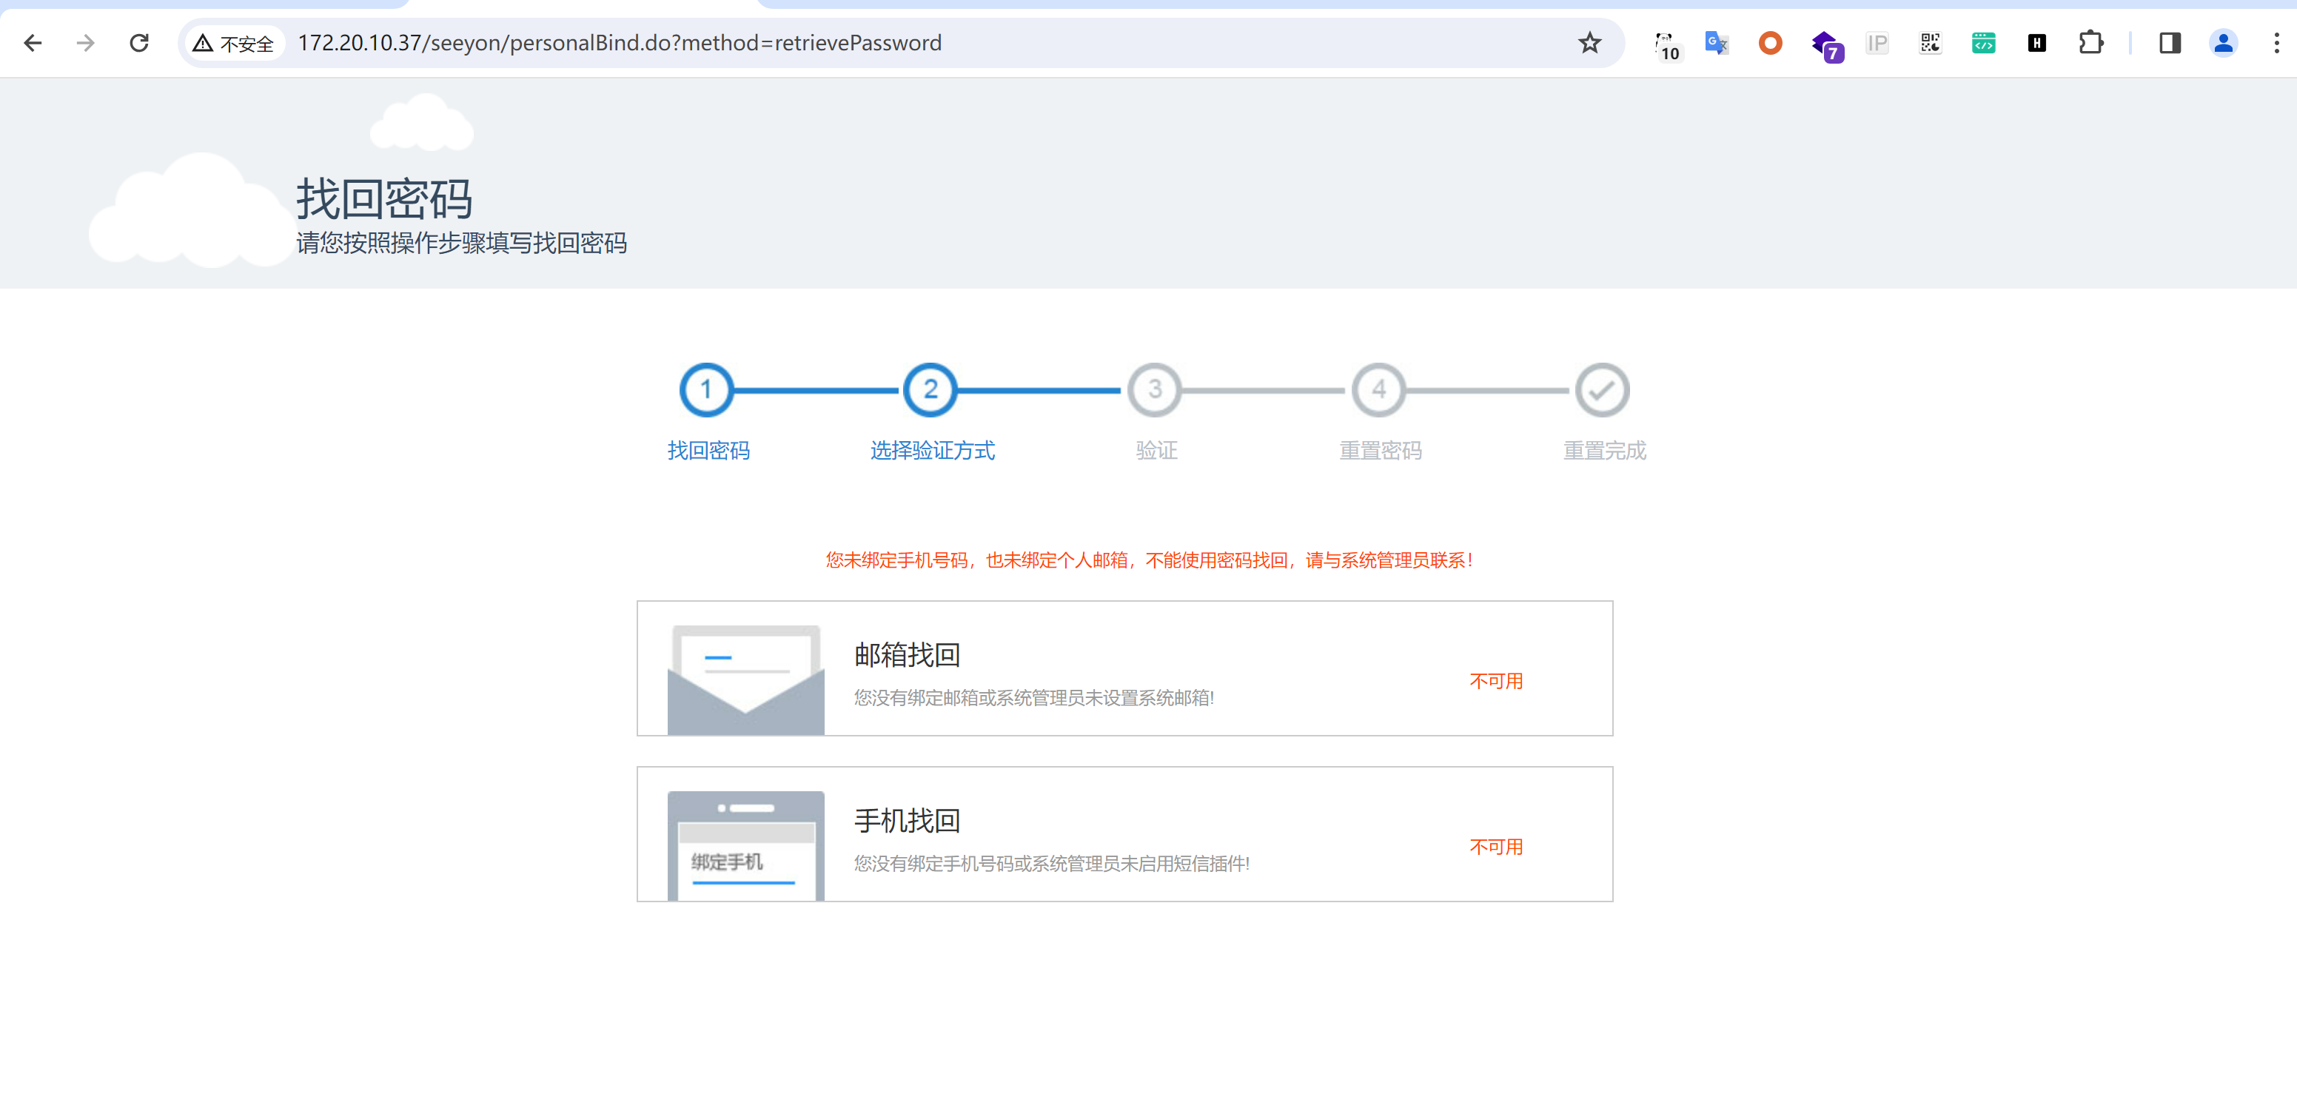Click step 1 找回密码 circle

point(706,389)
